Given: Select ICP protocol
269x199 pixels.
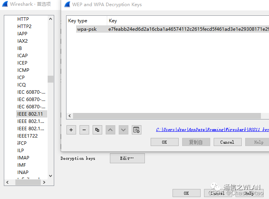Looking at the screenshot, I should pyautogui.click(x=21, y=78).
